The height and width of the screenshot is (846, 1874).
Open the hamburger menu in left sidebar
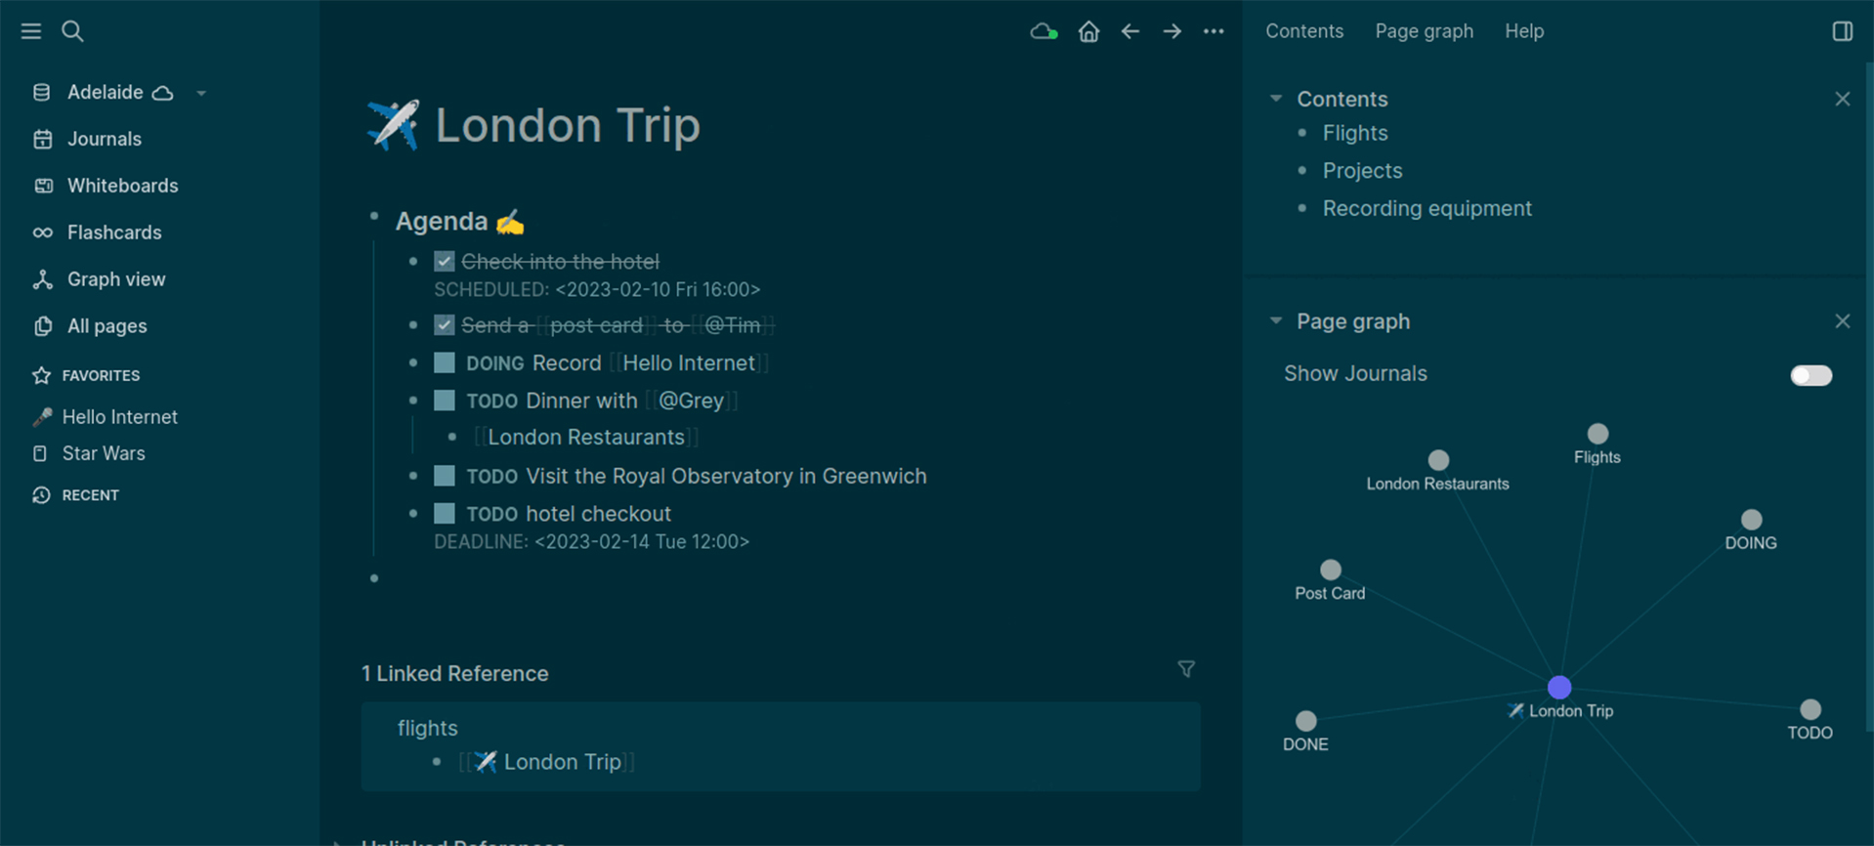point(31,31)
